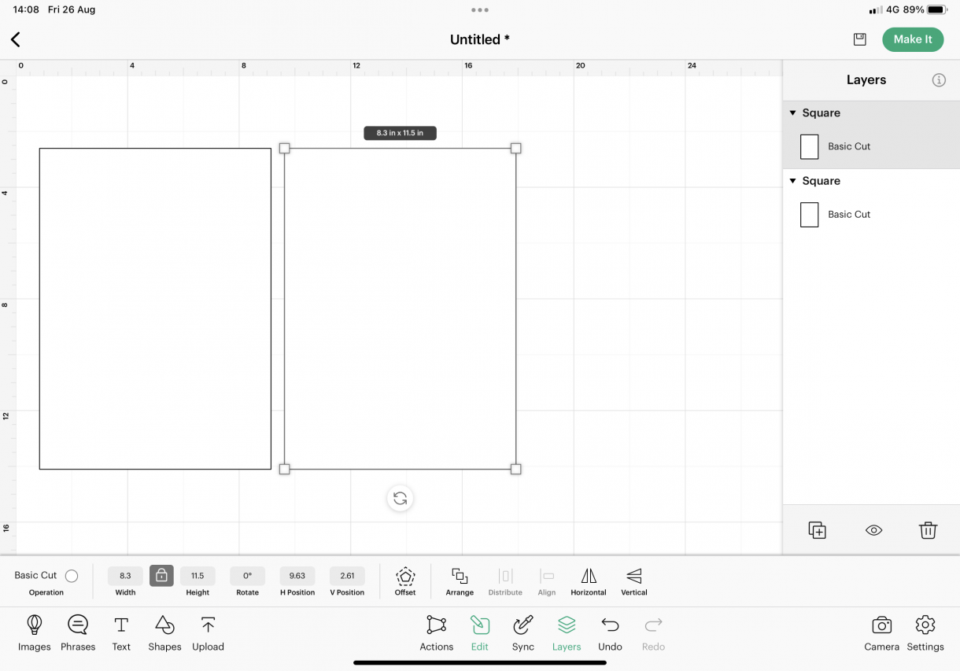
Task: Open the Distribute options
Action: click(x=505, y=581)
